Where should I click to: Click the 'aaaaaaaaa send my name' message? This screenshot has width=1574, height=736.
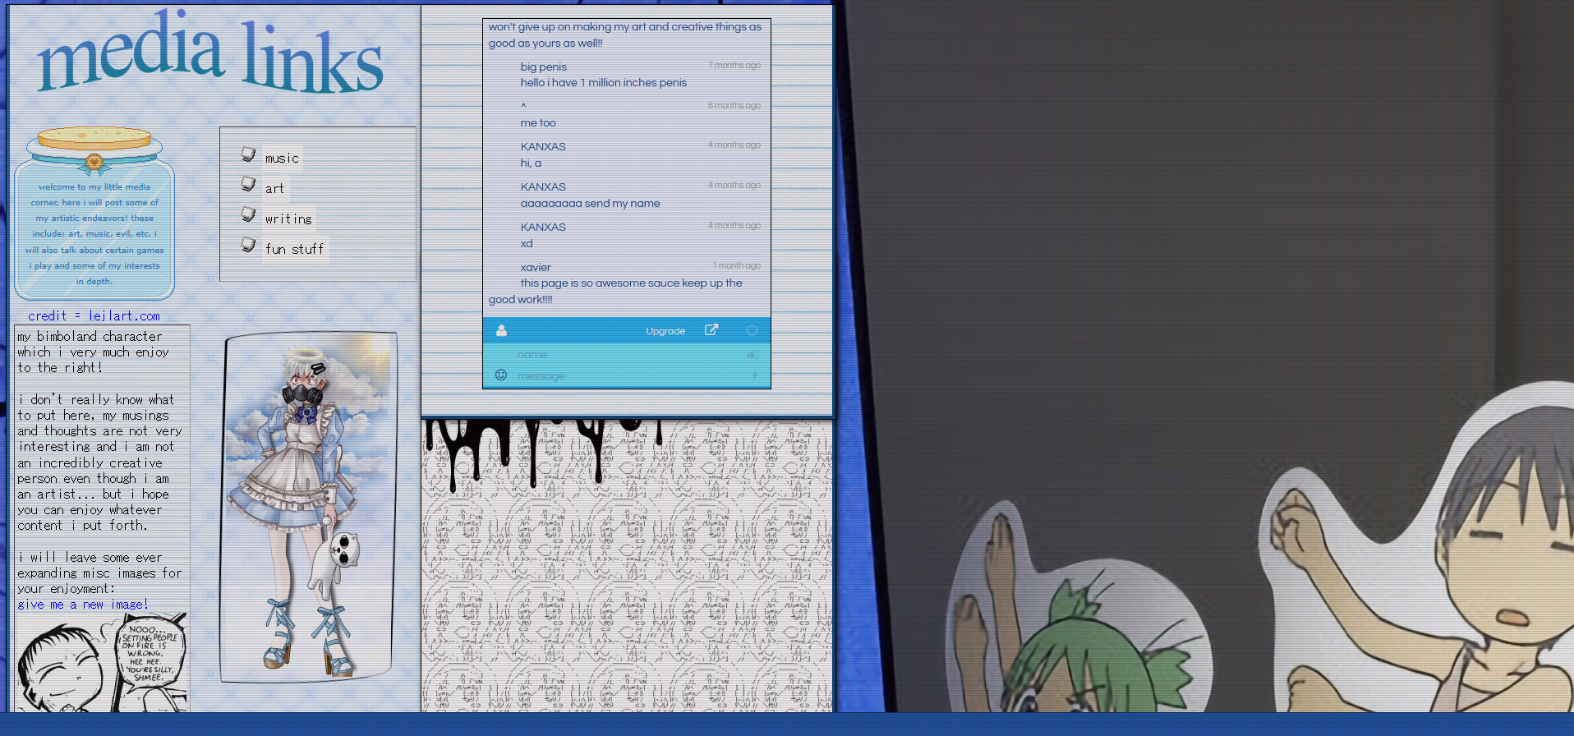590,204
